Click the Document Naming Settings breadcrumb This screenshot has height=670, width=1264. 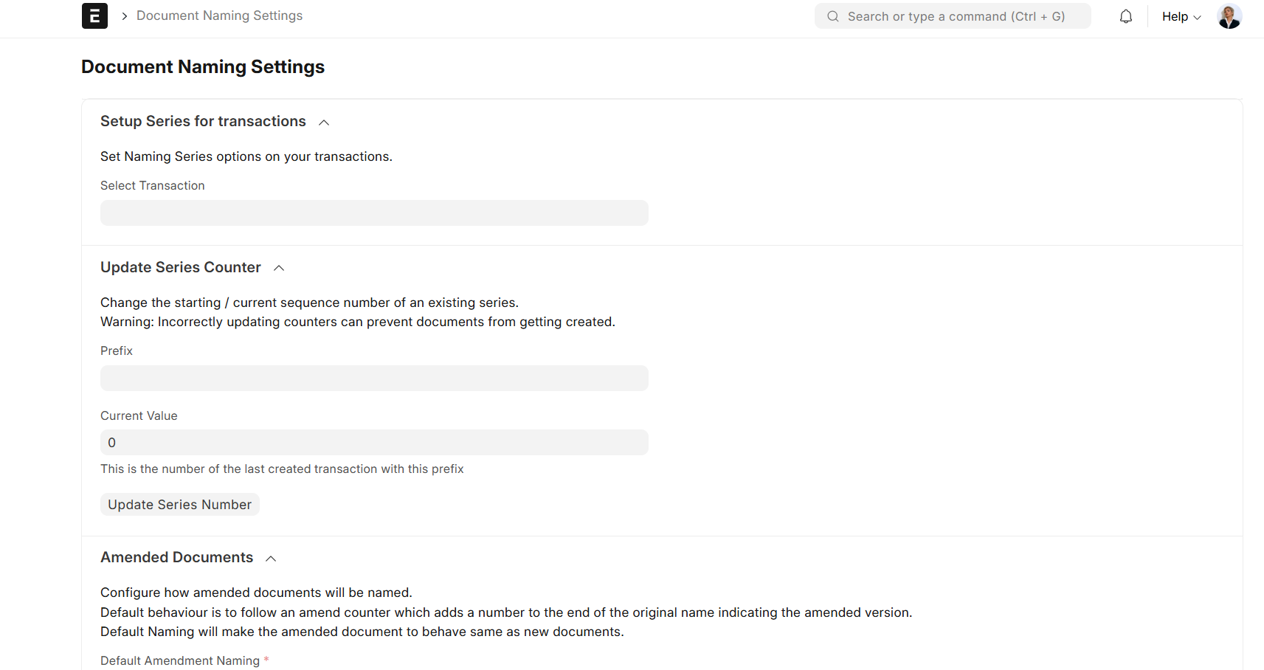pyautogui.click(x=219, y=15)
